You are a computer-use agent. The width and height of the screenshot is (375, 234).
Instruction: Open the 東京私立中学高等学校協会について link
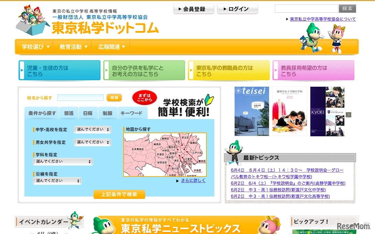[323, 19]
